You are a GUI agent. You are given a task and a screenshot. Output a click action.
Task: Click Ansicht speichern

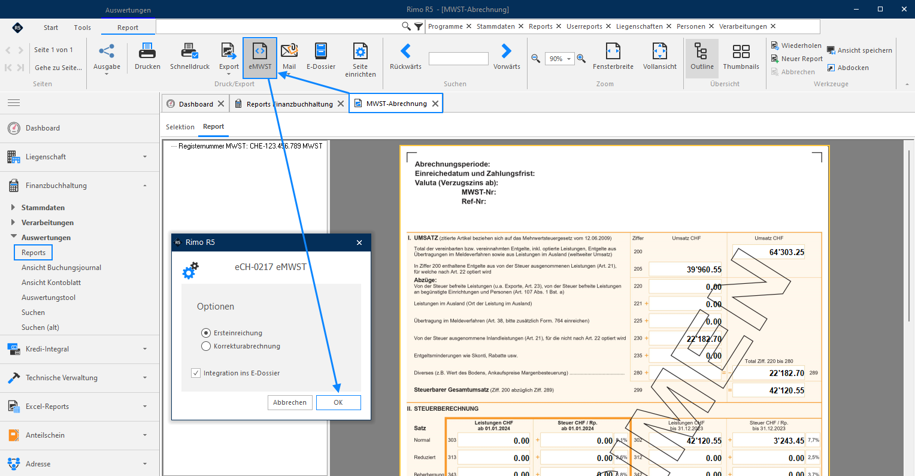[859, 50]
